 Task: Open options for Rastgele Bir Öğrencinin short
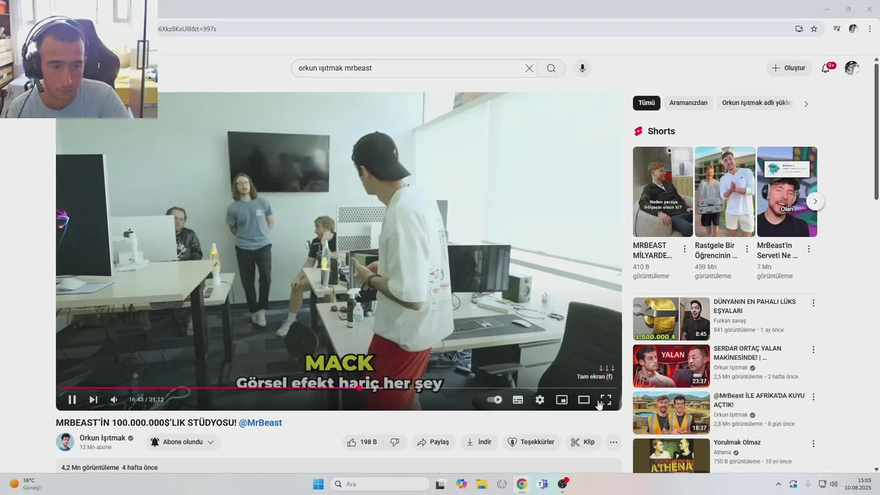pyautogui.click(x=747, y=249)
